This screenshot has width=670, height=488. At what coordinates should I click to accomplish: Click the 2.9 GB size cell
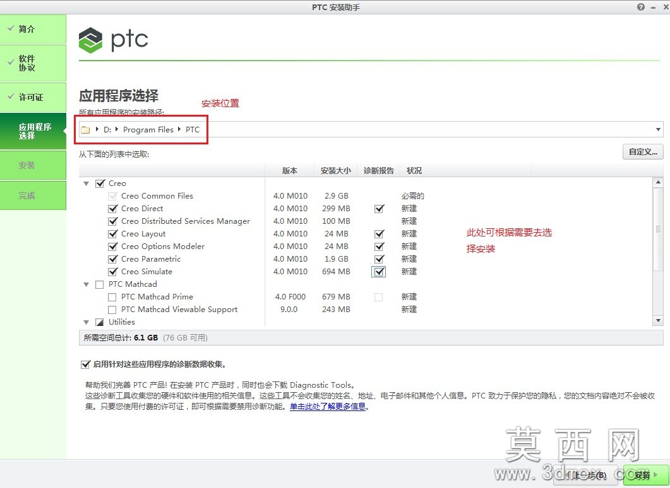pos(337,196)
